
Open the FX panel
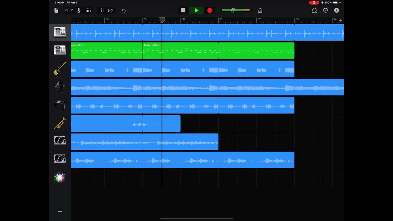pos(111,10)
